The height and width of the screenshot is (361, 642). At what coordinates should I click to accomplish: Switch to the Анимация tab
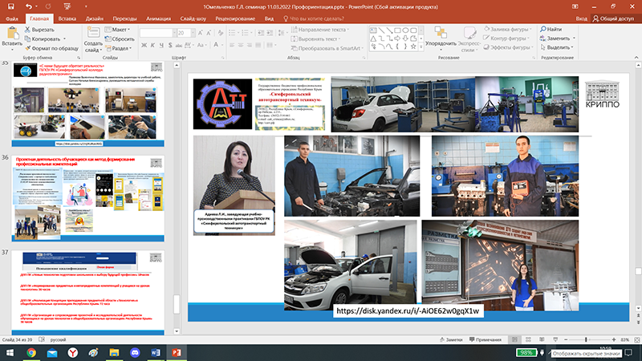click(158, 18)
